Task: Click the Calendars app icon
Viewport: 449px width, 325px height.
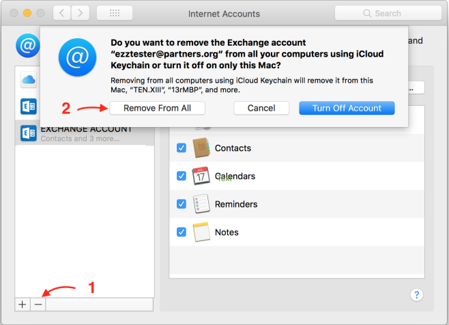Action: pos(201,175)
